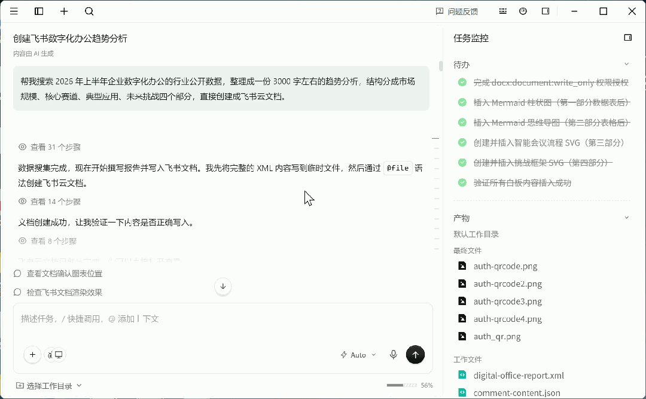The image size is (646, 399).
Task: Click image icon of auth-qrcode3.png
Action: 462,301
